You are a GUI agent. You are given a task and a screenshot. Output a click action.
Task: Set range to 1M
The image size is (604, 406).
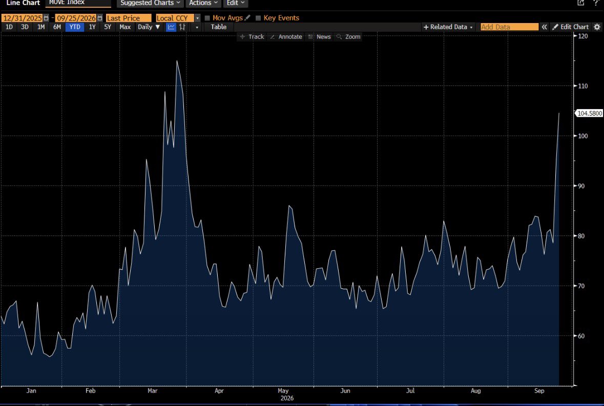(x=41, y=27)
